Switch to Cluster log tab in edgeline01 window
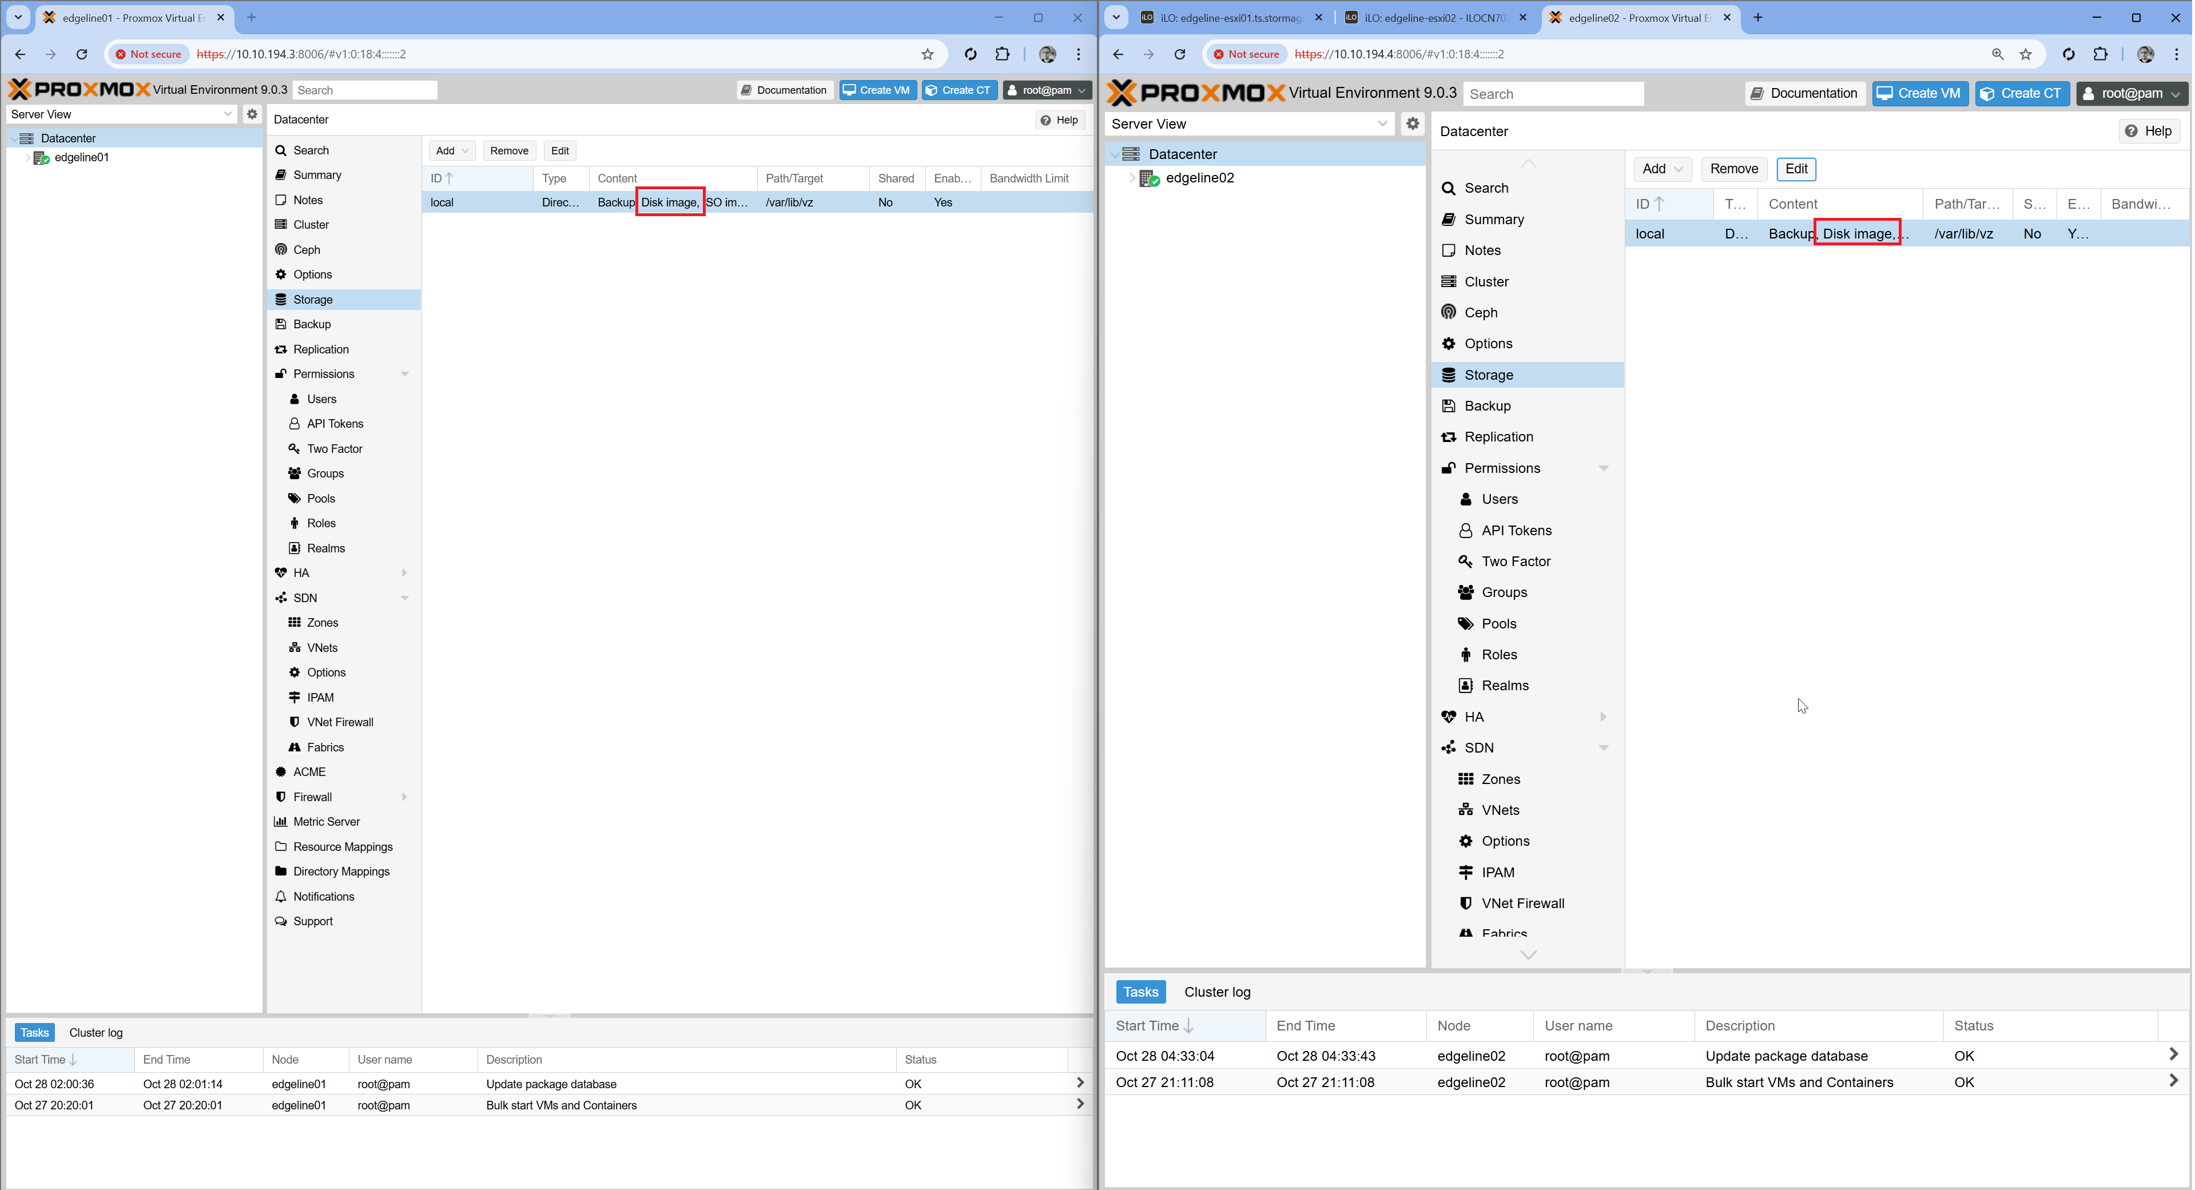2195x1190 pixels. tap(96, 1032)
